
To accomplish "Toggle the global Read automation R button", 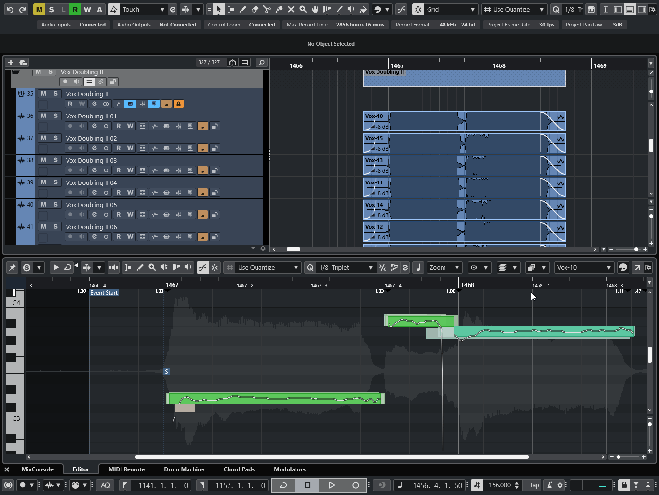I will pos(75,9).
